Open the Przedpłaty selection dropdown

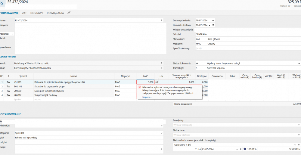click(299, 125)
